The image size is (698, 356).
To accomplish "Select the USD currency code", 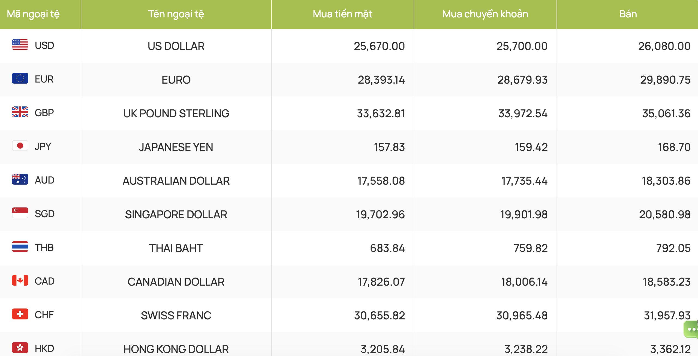I will [44, 45].
